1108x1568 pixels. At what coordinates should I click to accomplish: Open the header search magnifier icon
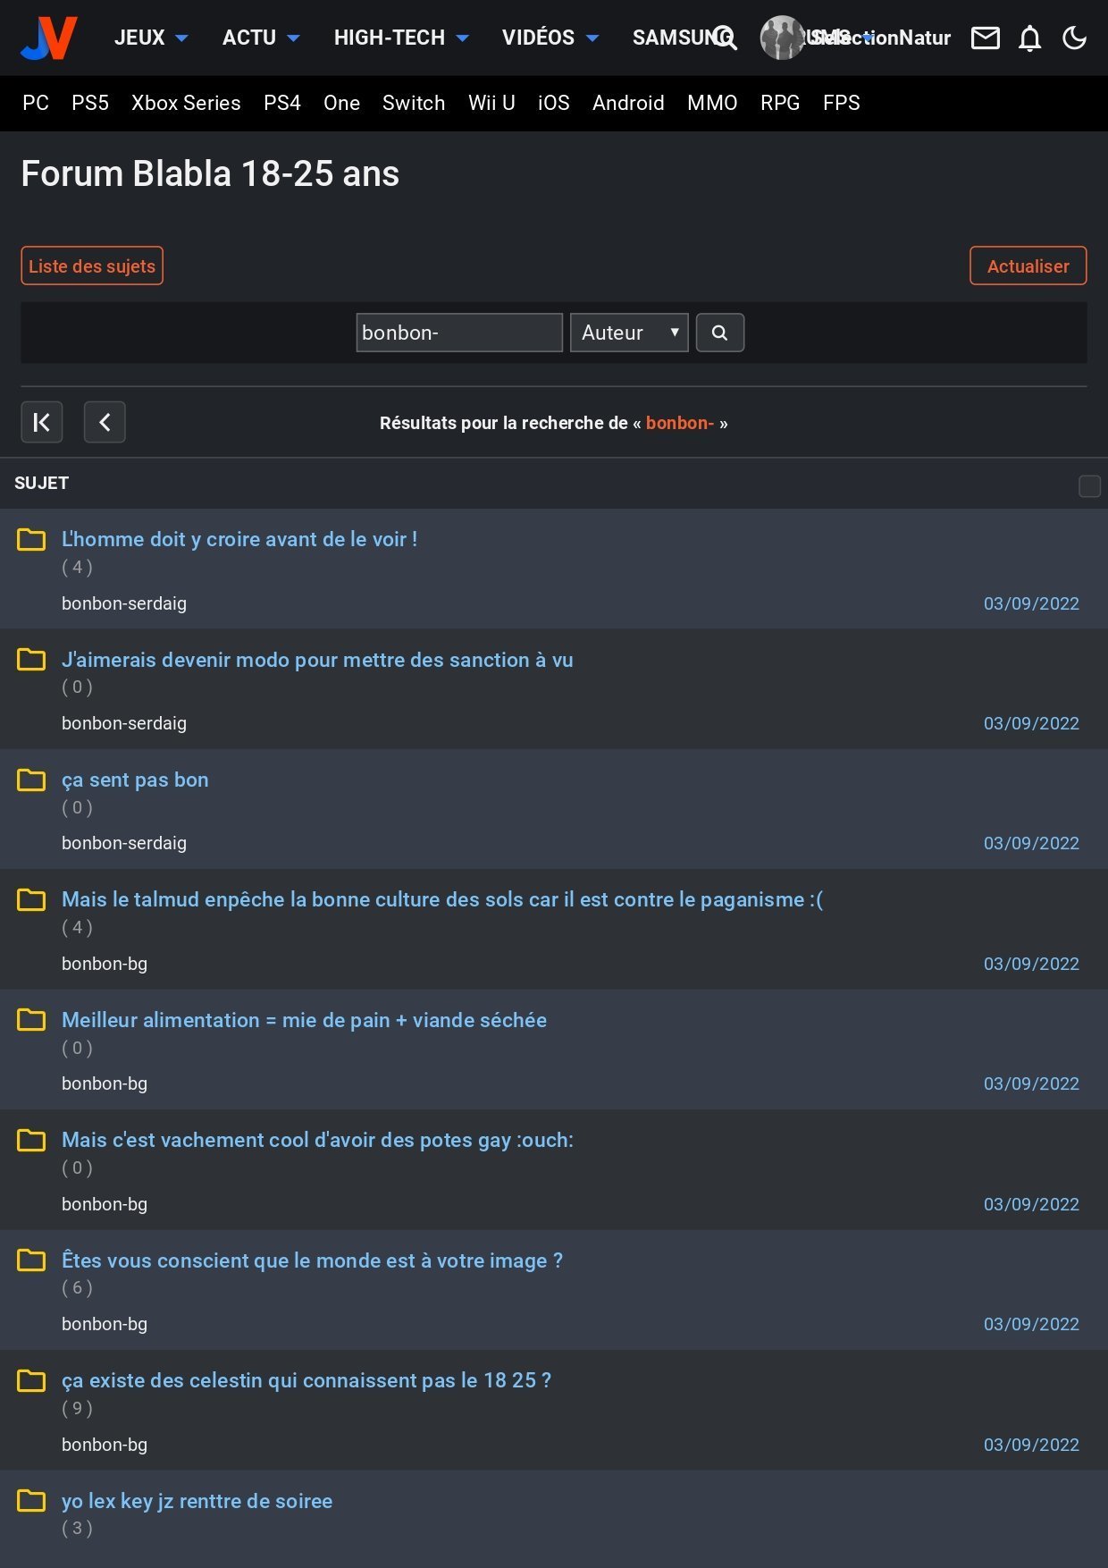726,38
